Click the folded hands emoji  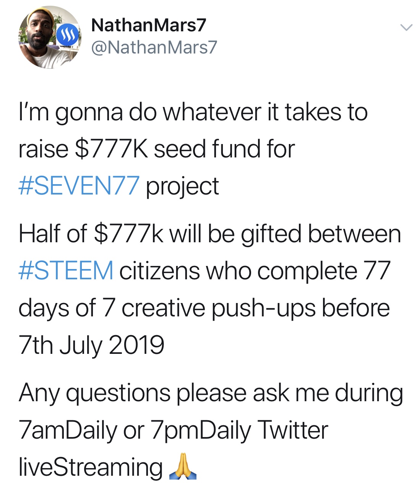tap(183, 467)
